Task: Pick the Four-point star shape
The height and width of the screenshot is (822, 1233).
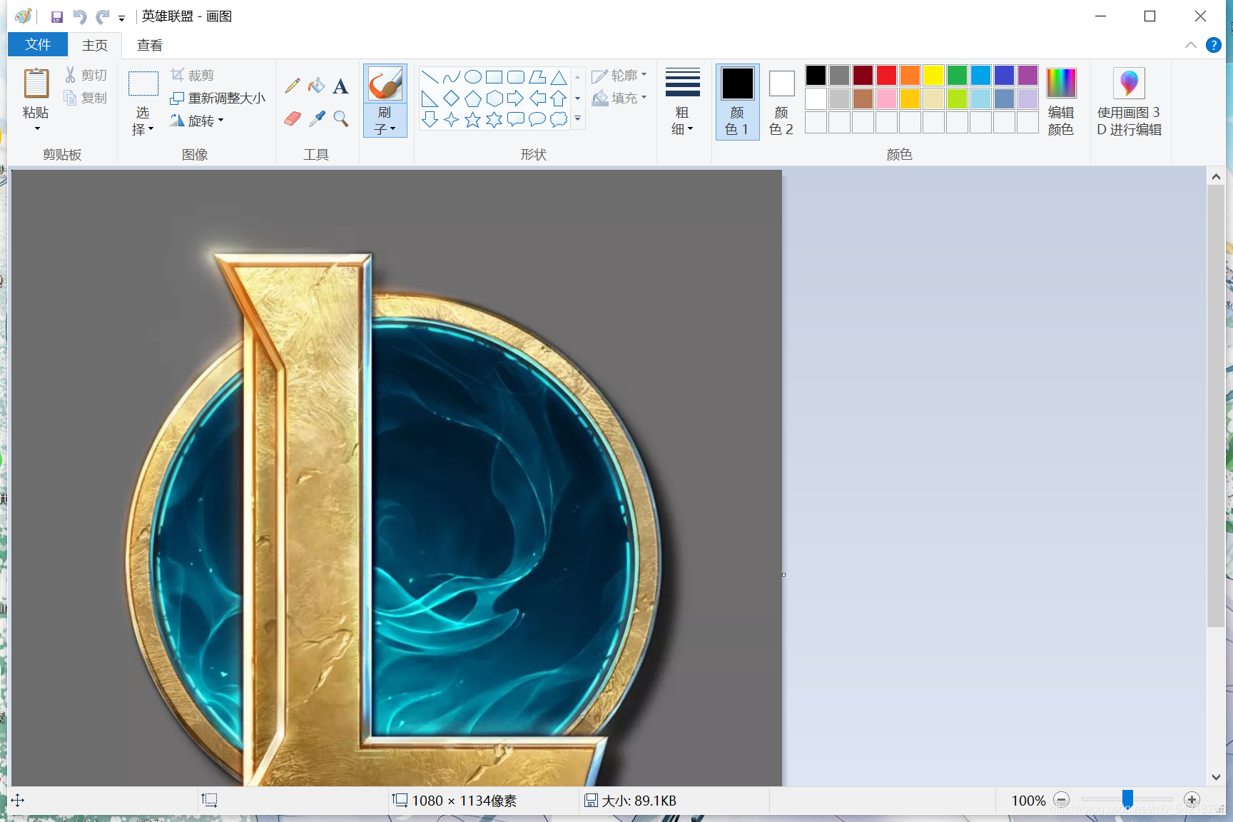Action: coord(451,119)
